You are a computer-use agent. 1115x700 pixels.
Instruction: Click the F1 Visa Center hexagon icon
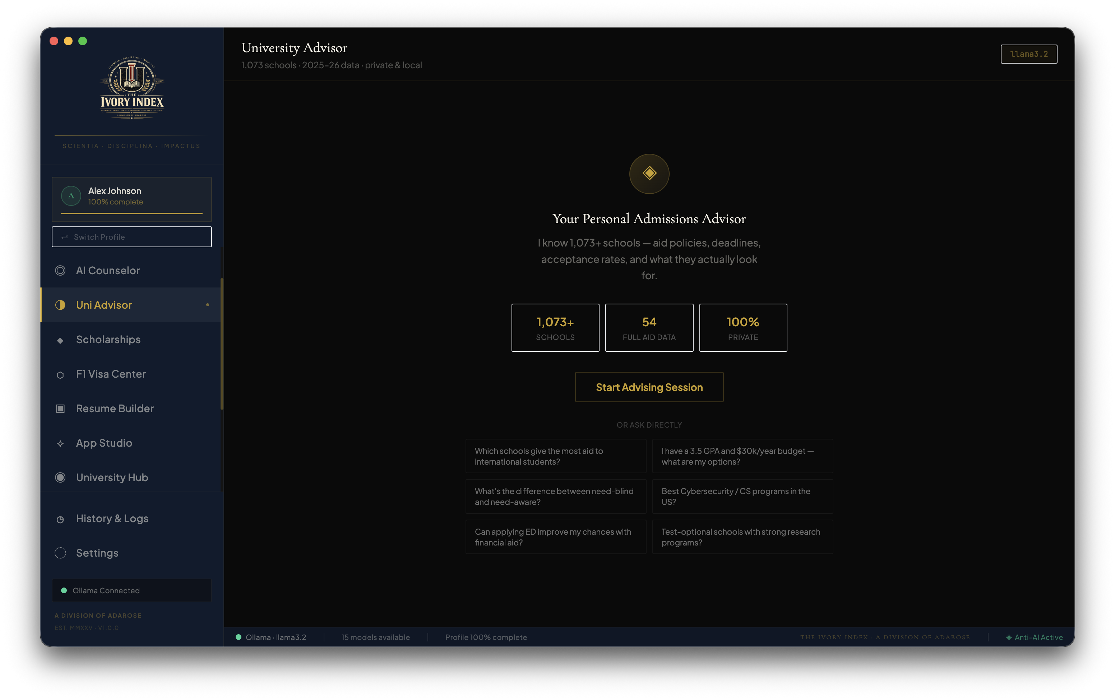point(60,374)
